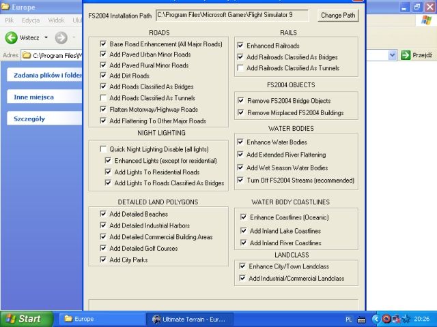437x327 pixels.
Task: Click the FS2004 Installation Path field
Action: pyautogui.click(x=231, y=15)
